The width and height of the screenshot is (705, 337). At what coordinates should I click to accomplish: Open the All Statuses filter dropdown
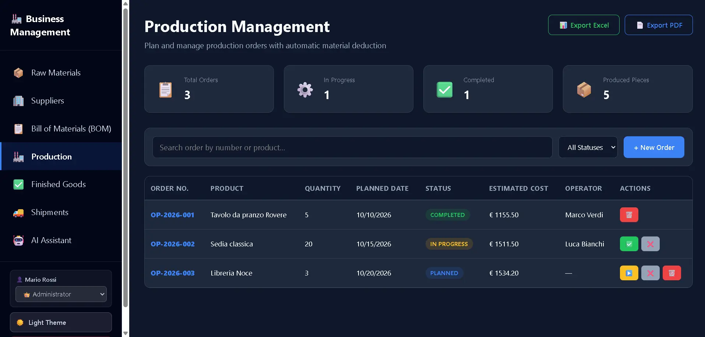[x=588, y=147]
